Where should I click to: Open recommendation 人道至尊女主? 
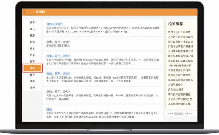tap(175, 85)
